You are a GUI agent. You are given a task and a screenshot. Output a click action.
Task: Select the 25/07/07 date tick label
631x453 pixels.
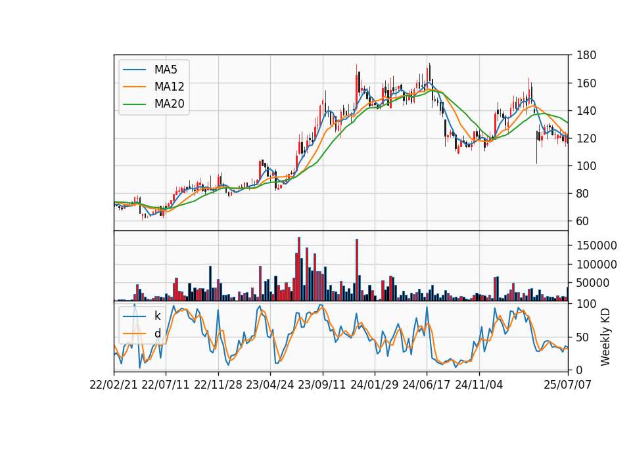[568, 385]
